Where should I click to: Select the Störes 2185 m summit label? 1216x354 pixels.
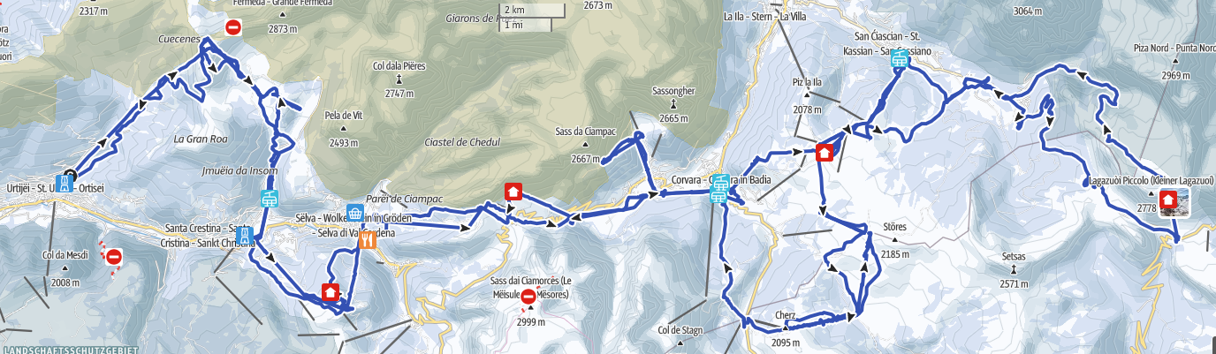tap(894, 240)
